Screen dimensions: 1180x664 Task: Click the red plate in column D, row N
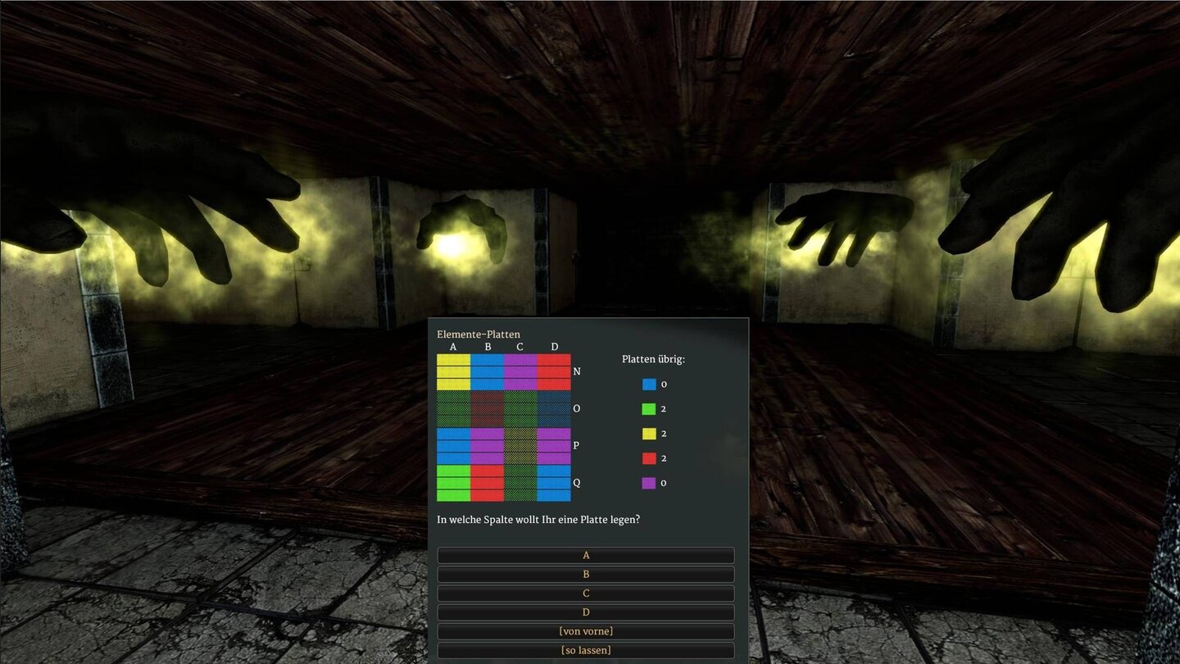click(x=554, y=372)
